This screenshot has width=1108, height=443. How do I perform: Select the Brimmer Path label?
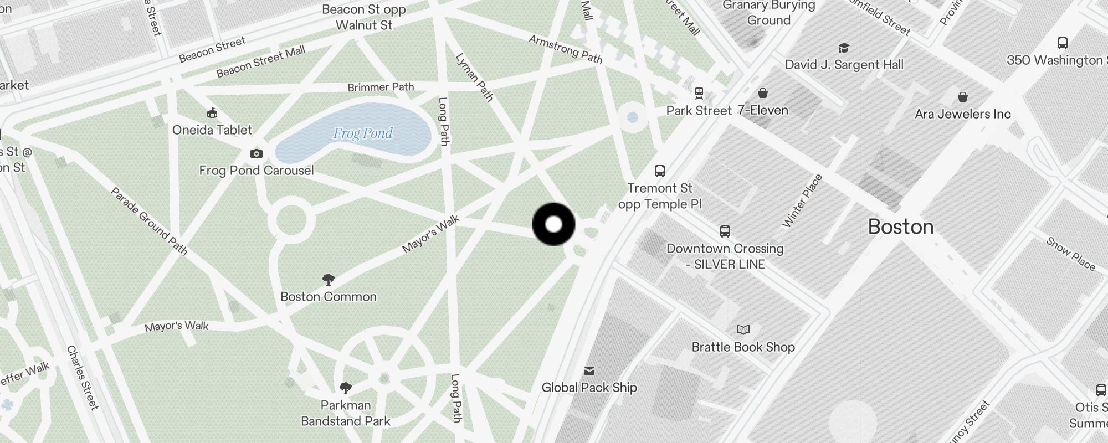tap(381, 87)
